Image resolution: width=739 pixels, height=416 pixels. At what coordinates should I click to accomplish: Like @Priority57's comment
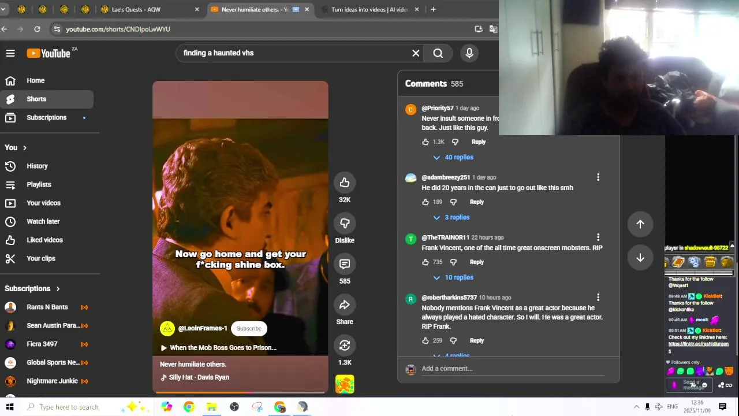pyautogui.click(x=426, y=142)
